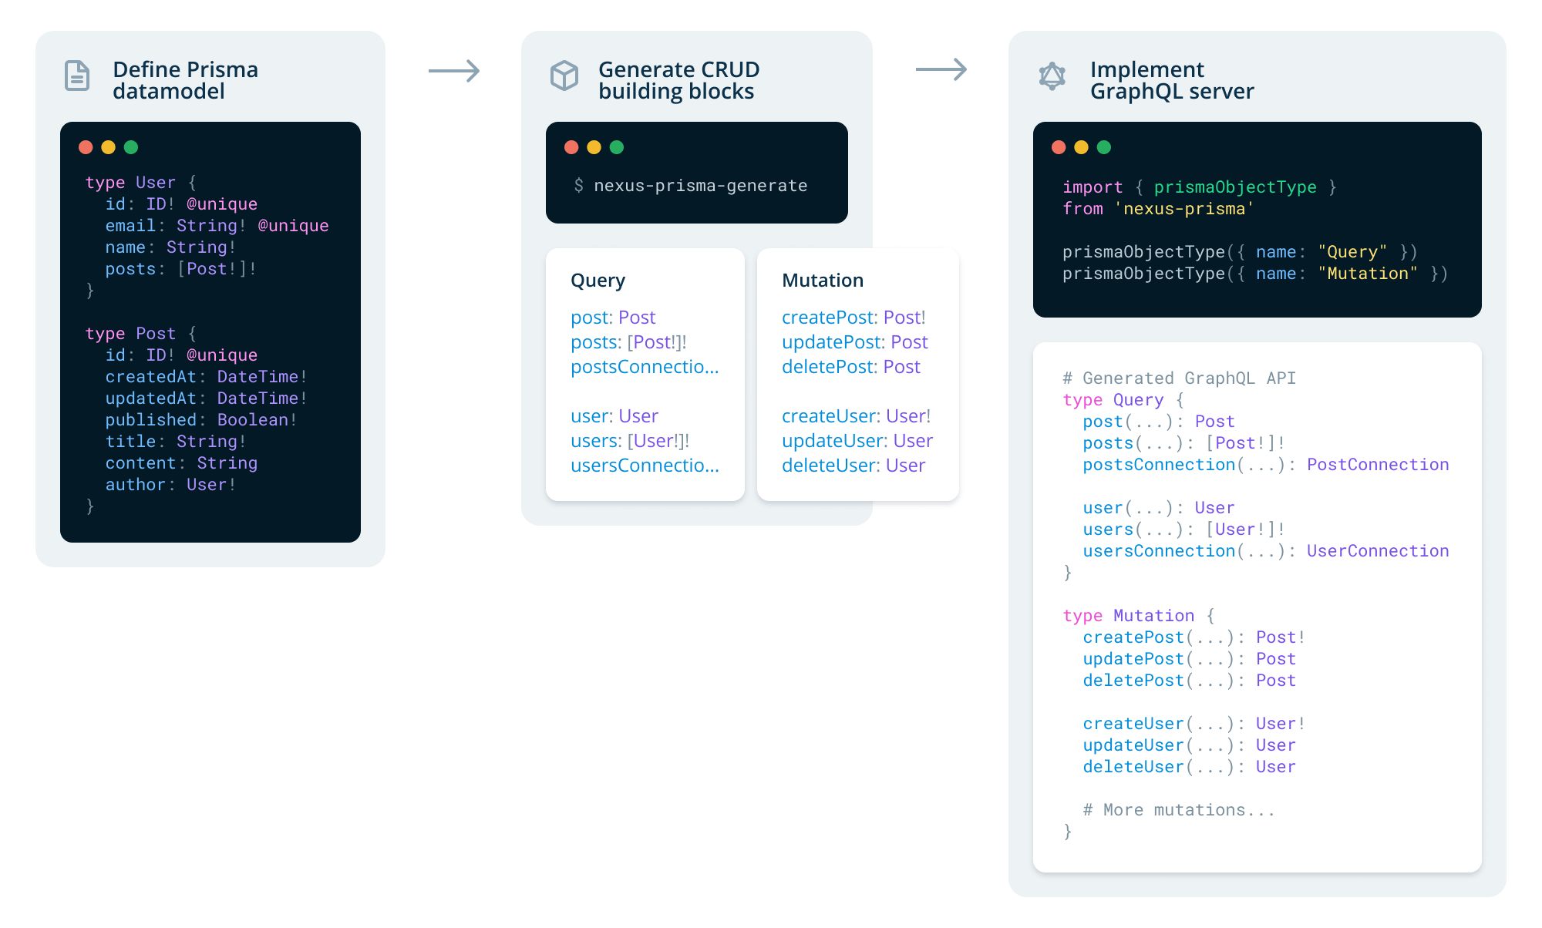
Task: Click the GraphQL logo beside "Implement GraphQL server"
Action: coord(1053,76)
